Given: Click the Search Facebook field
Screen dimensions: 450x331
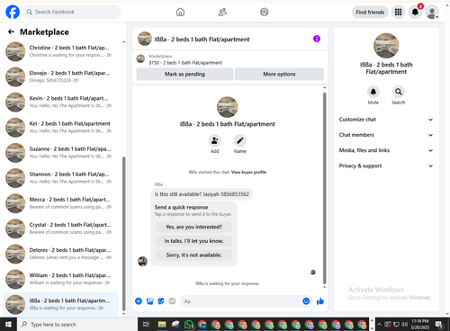Looking at the screenshot, I should [x=72, y=12].
